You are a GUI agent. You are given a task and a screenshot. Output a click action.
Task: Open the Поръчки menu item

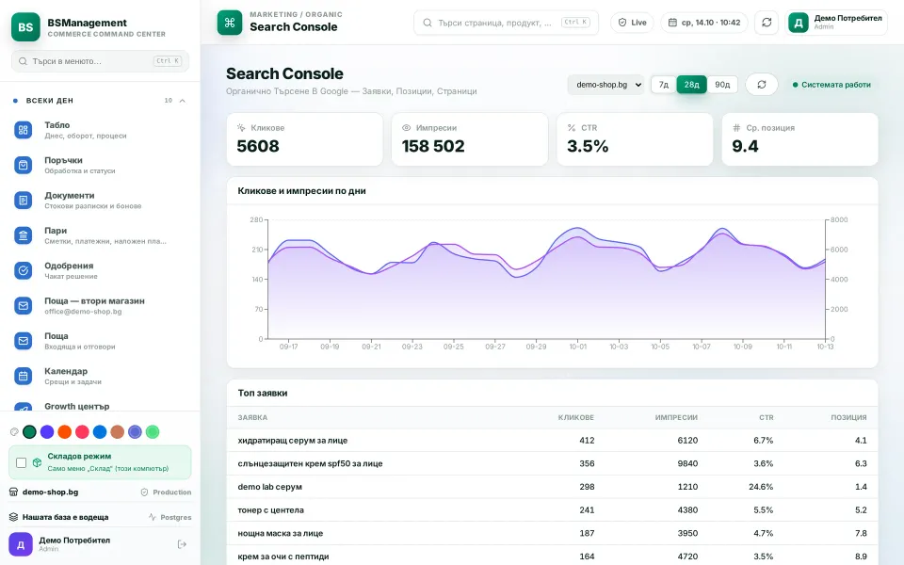click(x=101, y=166)
